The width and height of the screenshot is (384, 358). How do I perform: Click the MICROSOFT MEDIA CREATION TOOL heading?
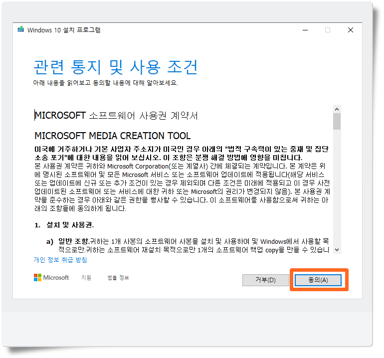click(112, 136)
